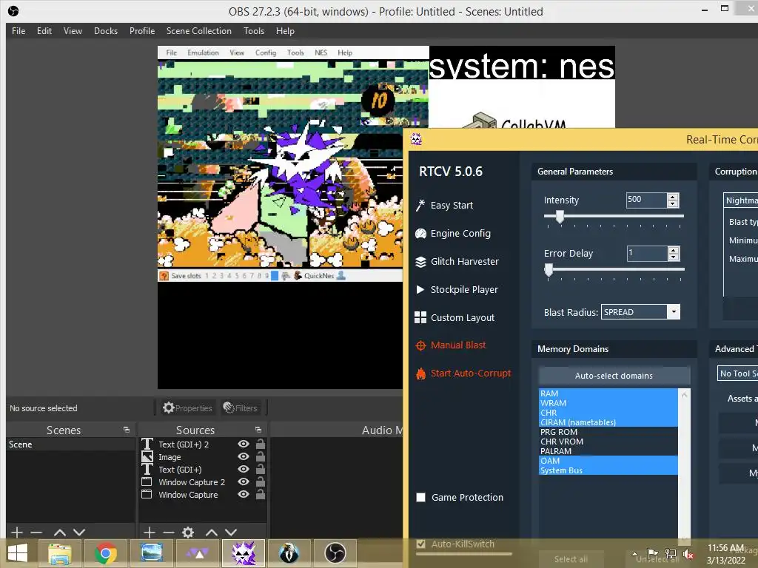The height and width of the screenshot is (568, 758).
Task: Click Start Auto-Corrupt flame button
Action: (463, 373)
